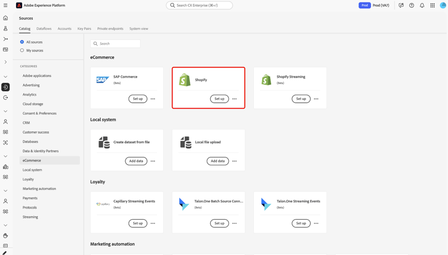Open the help question mark icon

(x=412, y=5)
